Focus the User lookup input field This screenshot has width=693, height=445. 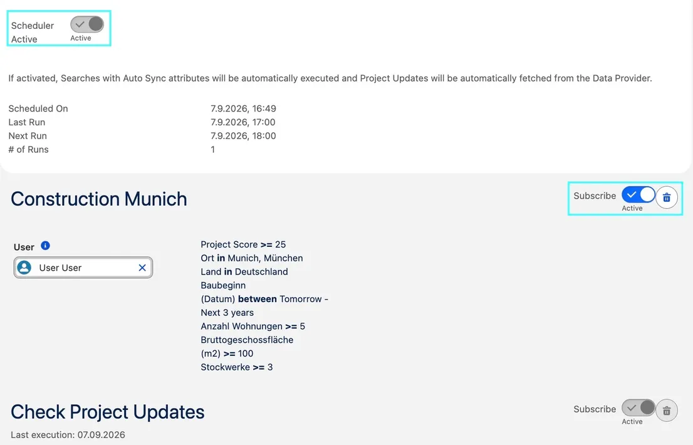pyautogui.click(x=83, y=268)
